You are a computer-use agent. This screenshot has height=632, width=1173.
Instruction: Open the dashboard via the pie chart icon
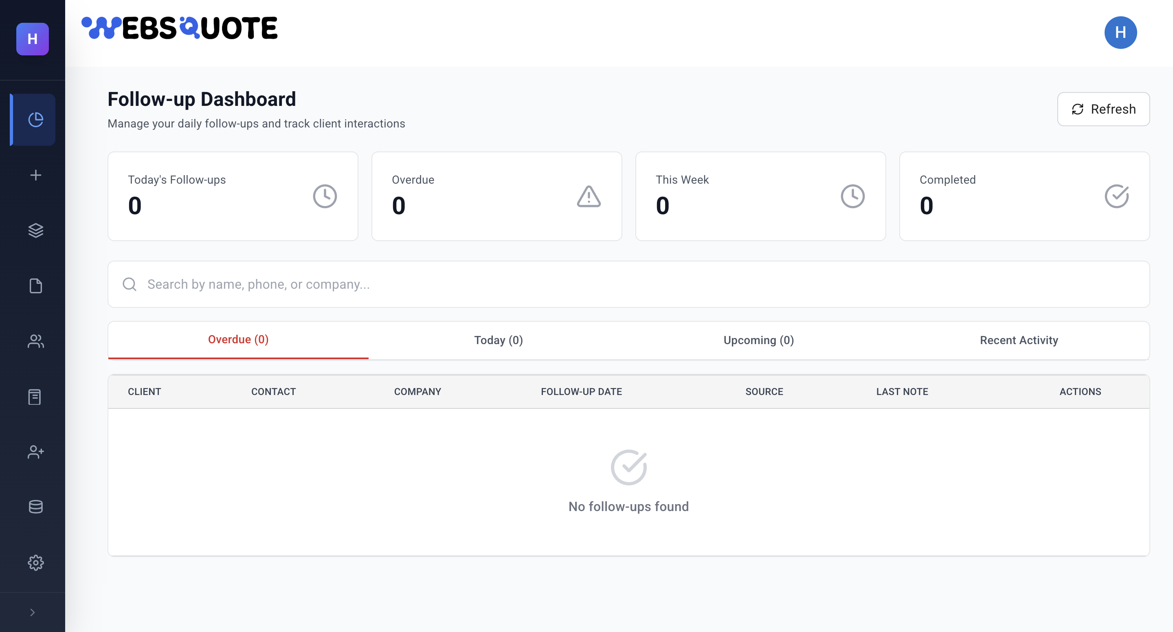(35, 120)
